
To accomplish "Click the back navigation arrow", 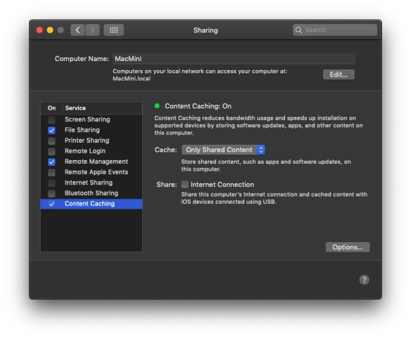I will [78, 30].
